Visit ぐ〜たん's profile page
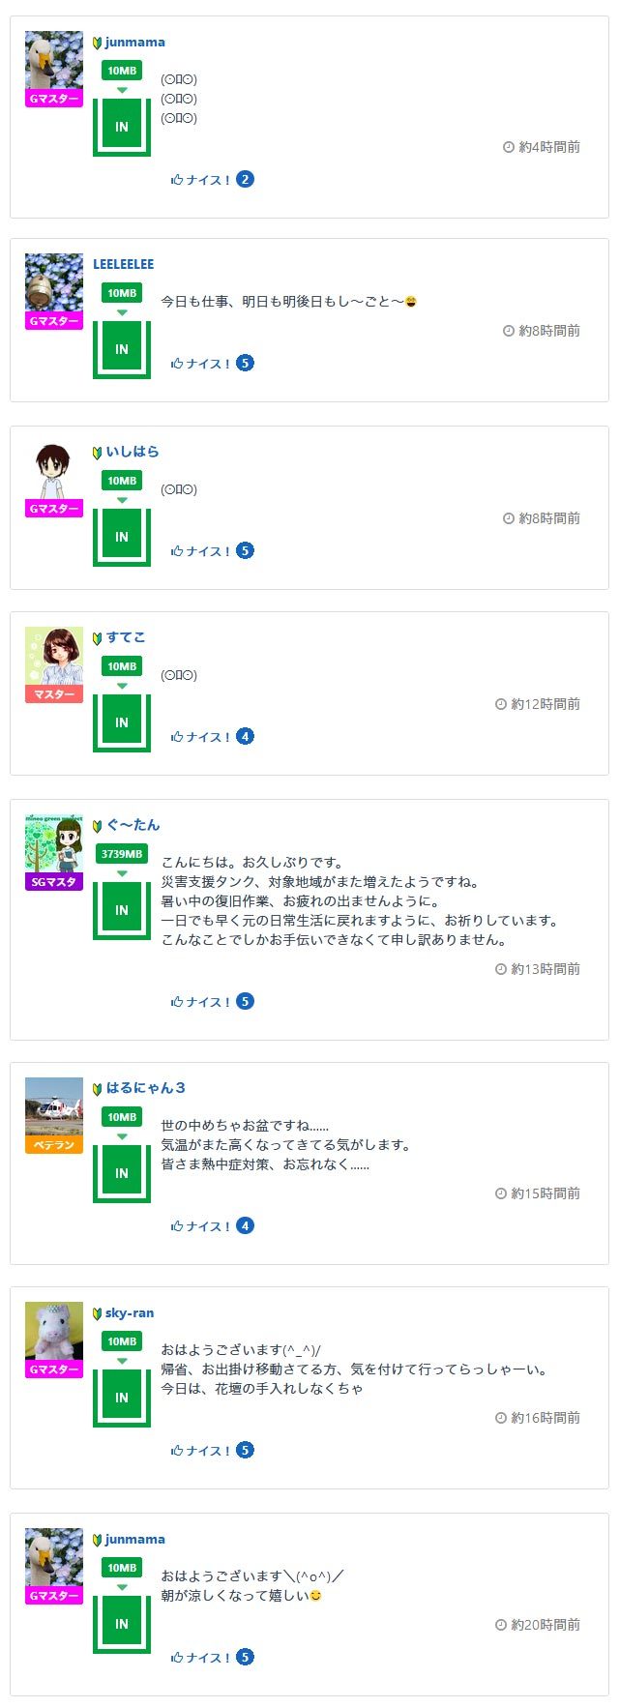This screenshot has width=619, height=1708. [x=133, y=825]
